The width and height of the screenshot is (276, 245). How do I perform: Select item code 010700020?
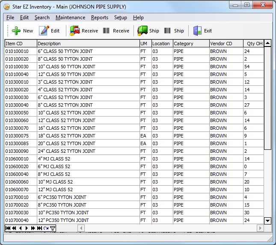[17, 205]
